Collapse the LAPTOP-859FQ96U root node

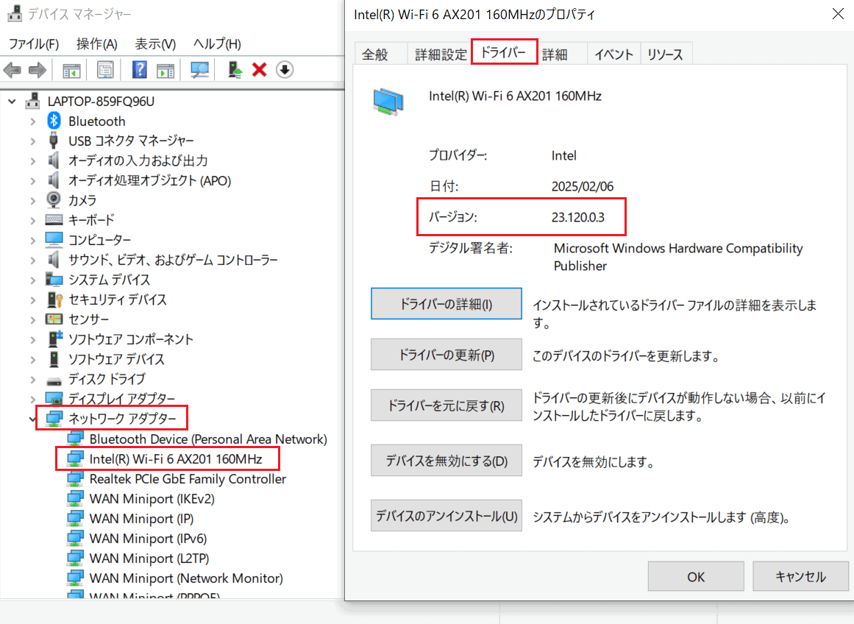(x=13, y=102)
